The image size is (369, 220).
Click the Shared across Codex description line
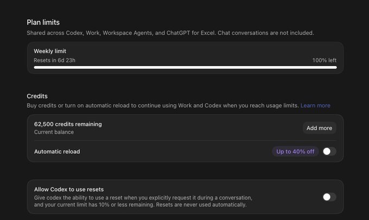170,33
